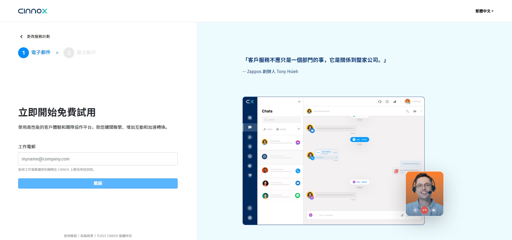This screenshot has height=240, width=512.
Task: Click the quote 客戶服務不應只是一個部門的事
Action: (315, 60)
